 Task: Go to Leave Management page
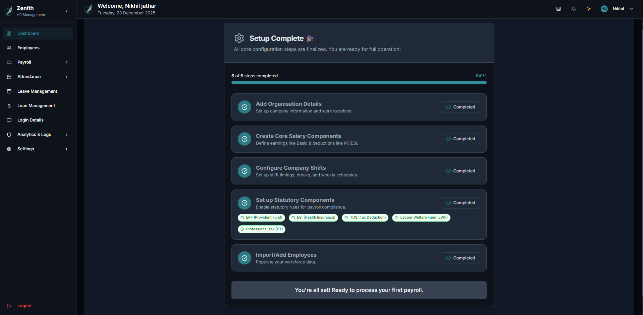click(37, 91)
